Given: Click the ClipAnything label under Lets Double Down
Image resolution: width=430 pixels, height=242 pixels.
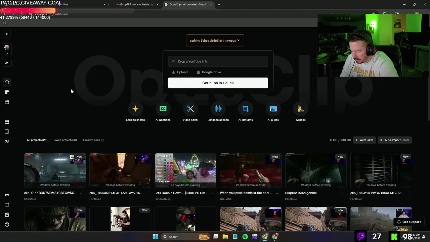Looking at the screenshot, I should 163,199.
